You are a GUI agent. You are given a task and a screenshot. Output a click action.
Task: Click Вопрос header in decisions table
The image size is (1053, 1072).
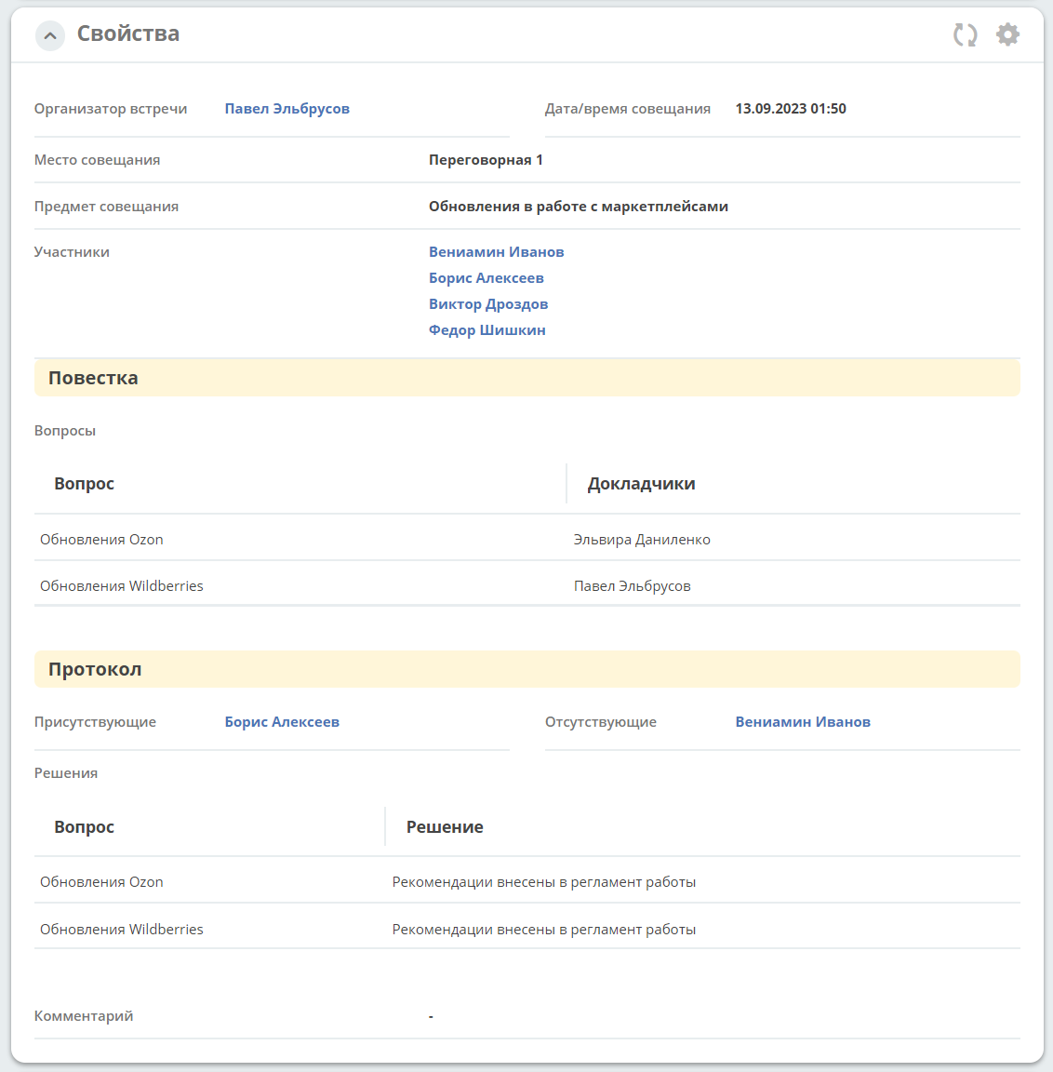pos(84,827)
